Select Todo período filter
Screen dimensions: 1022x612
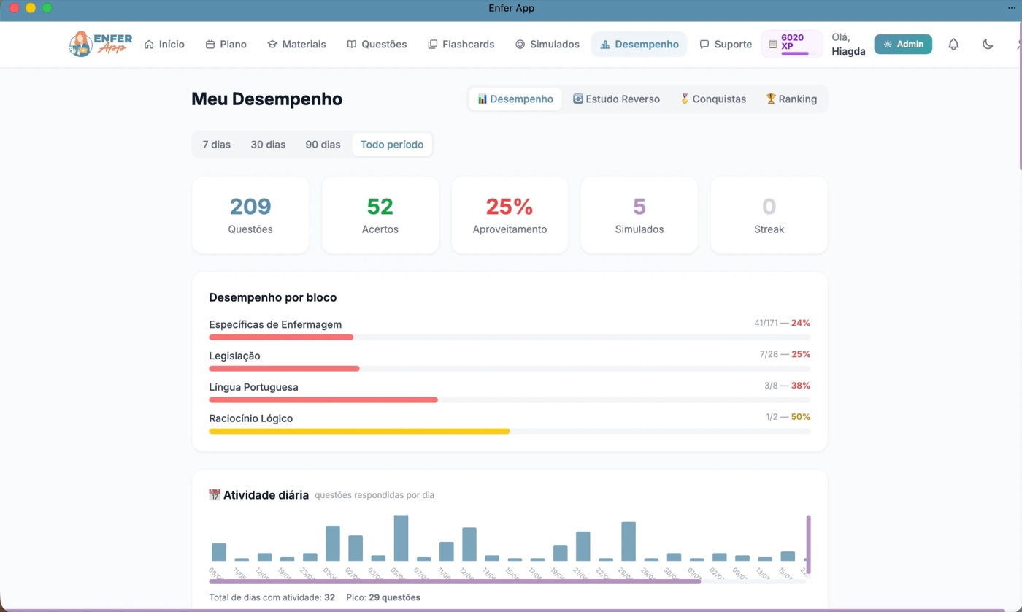392,145
